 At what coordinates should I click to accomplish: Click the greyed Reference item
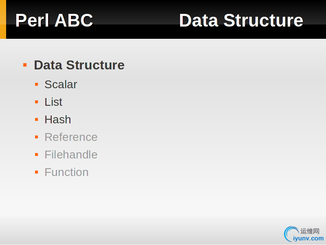click(x=71, y=137)
